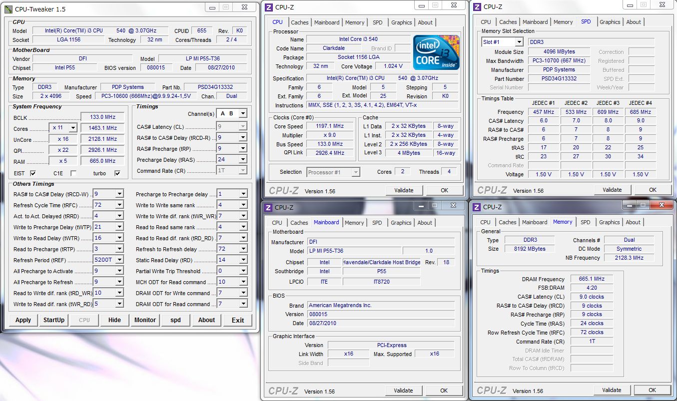The height and width of the screenshot is (401, 677).
Task: Click the spd button in CPU-Tweaker
Action: 176,320
